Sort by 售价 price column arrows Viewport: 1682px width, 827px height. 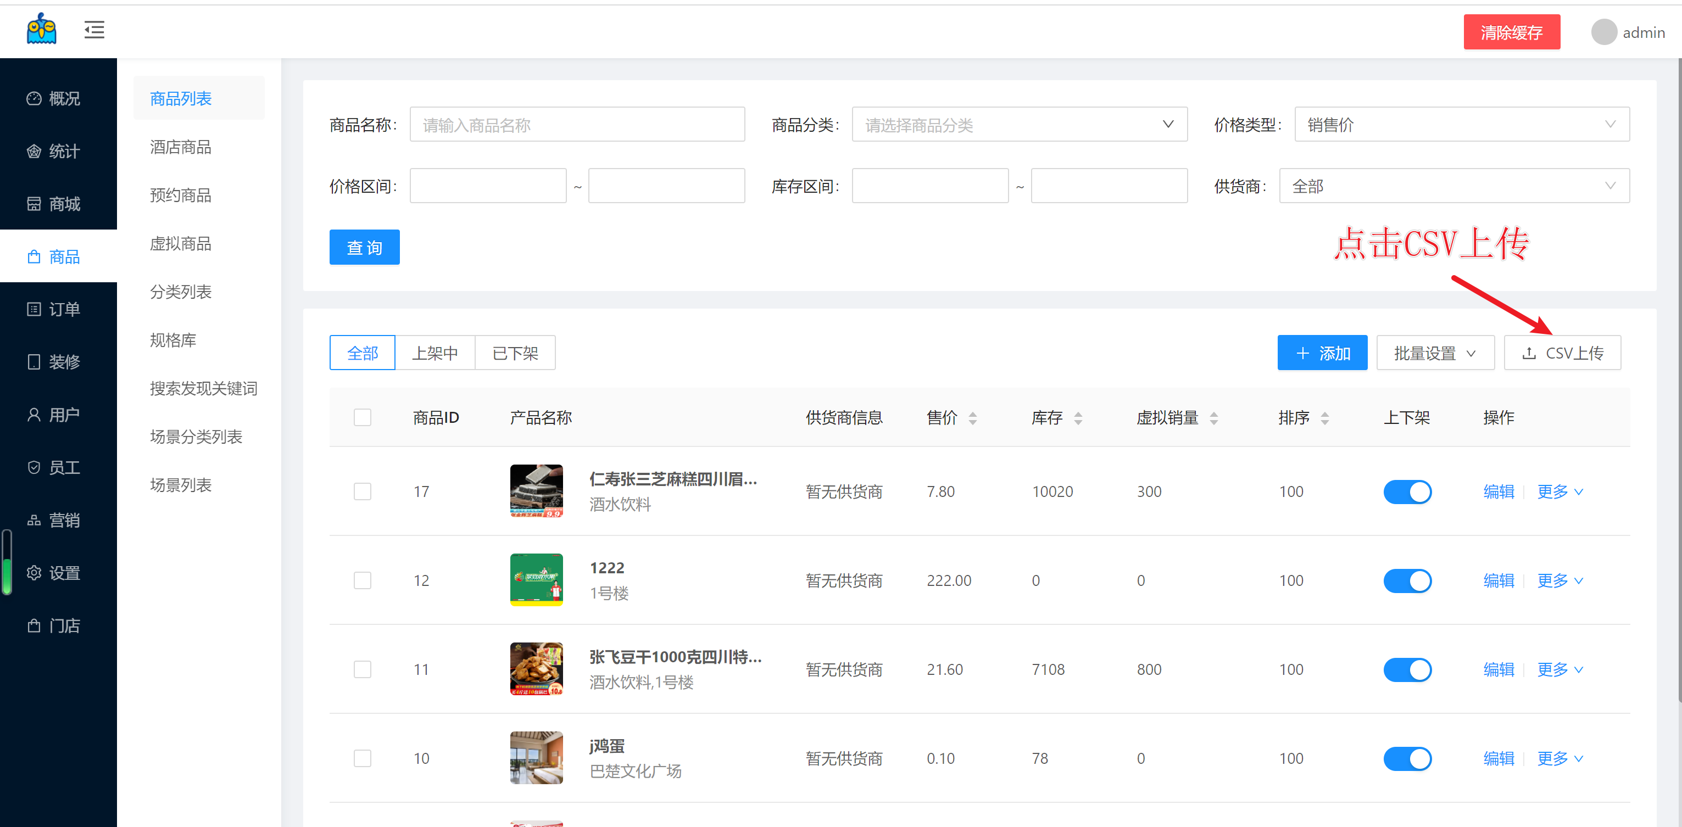(x=972, y=418)
